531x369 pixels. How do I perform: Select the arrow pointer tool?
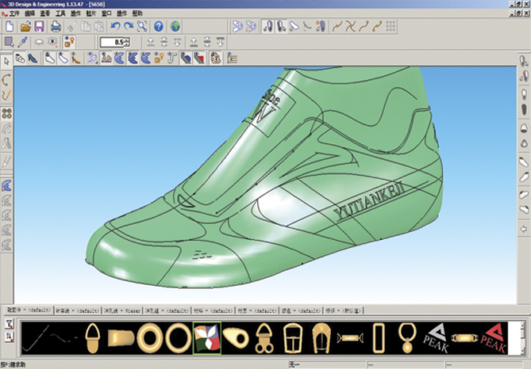tap(6, 62)
